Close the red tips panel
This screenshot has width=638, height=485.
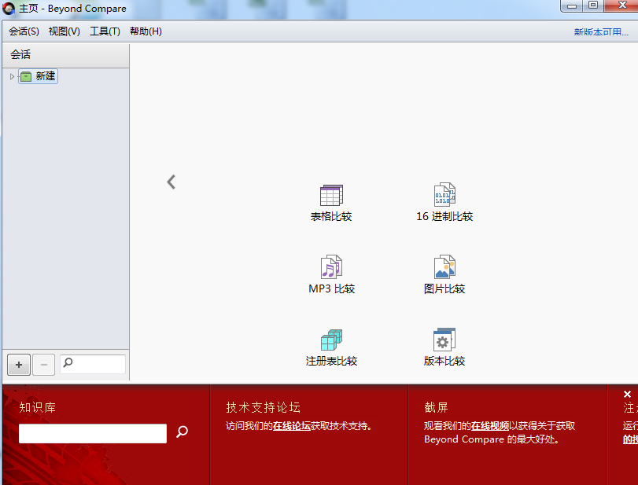tap(628, 394)
